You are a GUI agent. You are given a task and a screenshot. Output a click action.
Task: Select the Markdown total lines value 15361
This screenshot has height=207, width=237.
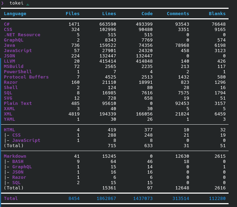[x=109, y=188]
